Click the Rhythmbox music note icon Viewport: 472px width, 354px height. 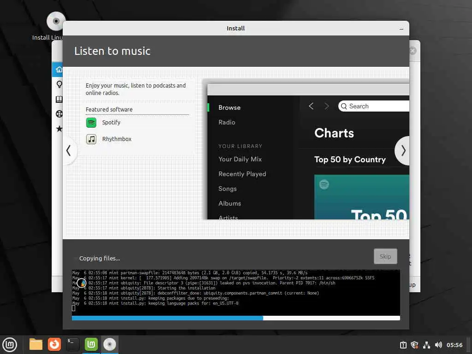[x=91, y=139]
